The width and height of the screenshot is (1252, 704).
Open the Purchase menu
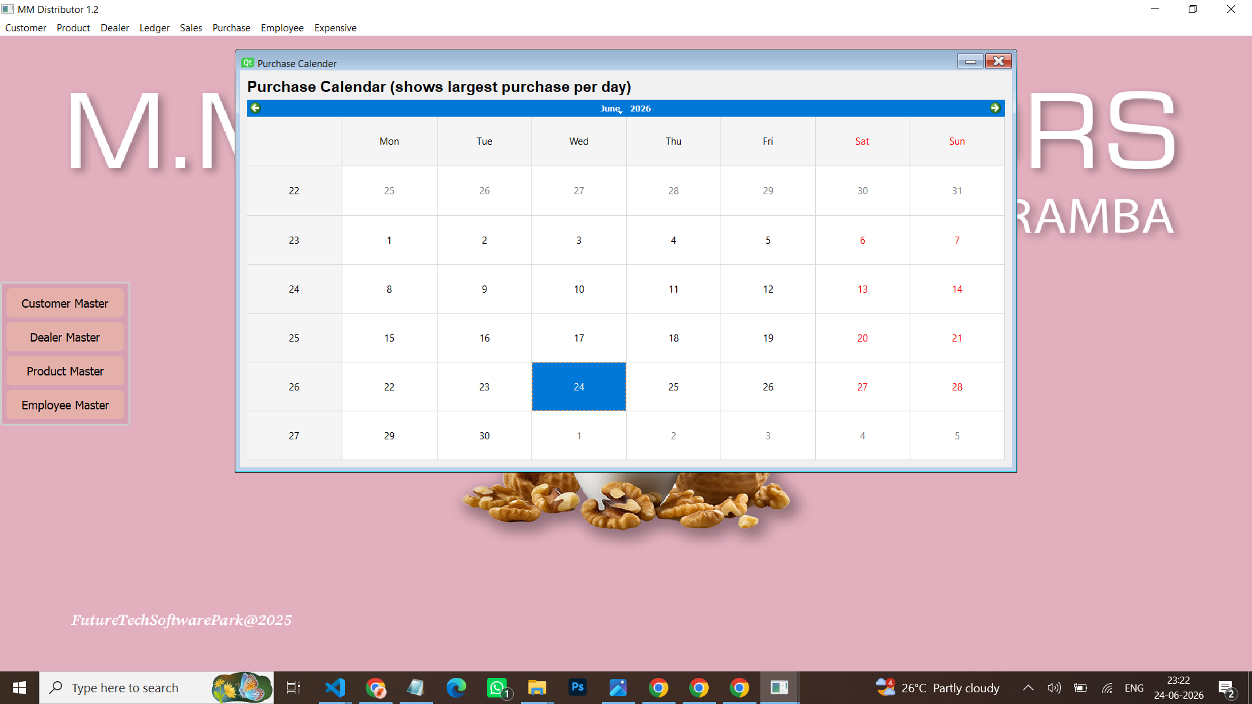(x=231, y=28)
